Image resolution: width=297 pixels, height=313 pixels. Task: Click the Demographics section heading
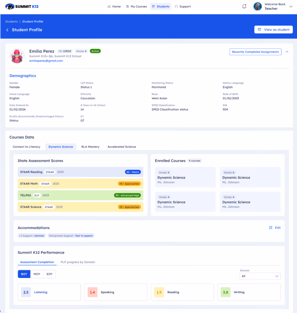[x=23, y=76]
